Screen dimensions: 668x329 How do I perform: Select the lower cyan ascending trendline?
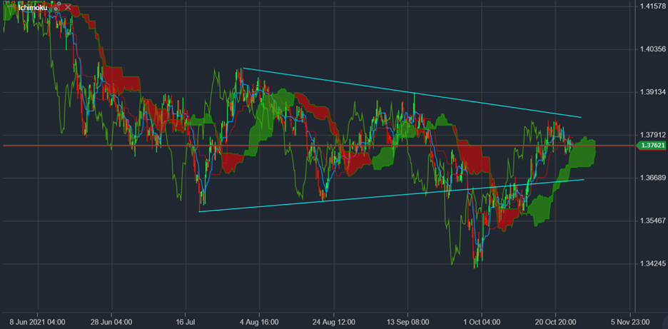[391, 196]
